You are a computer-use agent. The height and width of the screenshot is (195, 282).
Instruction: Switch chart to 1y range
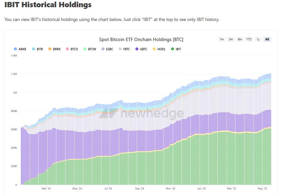(x=258, y=39)
